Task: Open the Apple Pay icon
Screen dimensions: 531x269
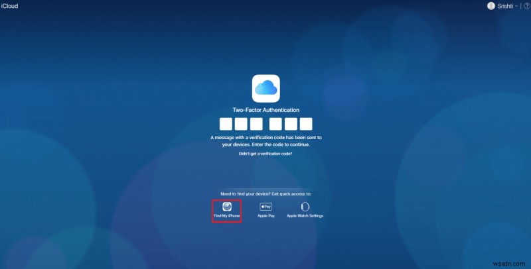Action: point(266,207)
